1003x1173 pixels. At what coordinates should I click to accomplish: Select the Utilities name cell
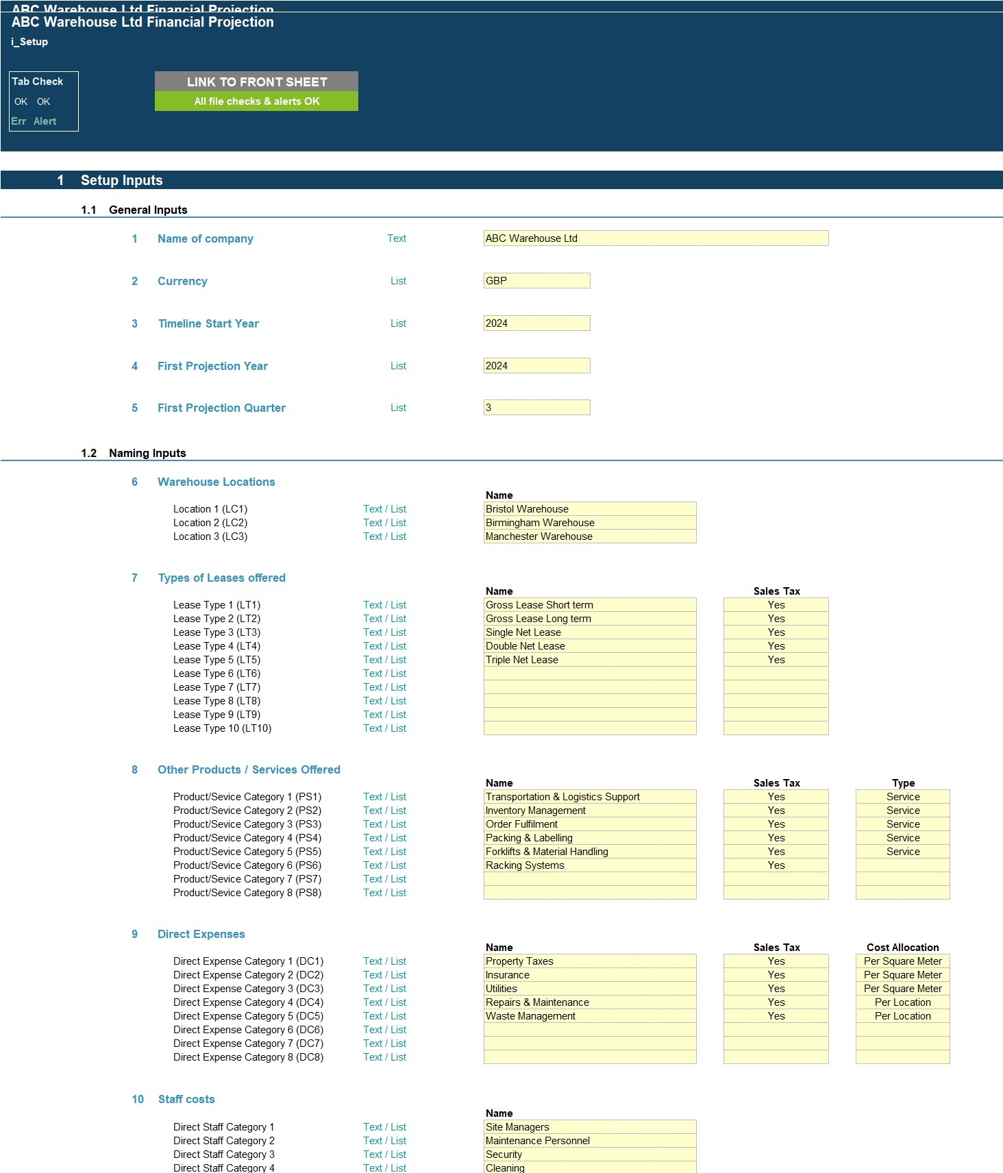click(x=590, y=989)
